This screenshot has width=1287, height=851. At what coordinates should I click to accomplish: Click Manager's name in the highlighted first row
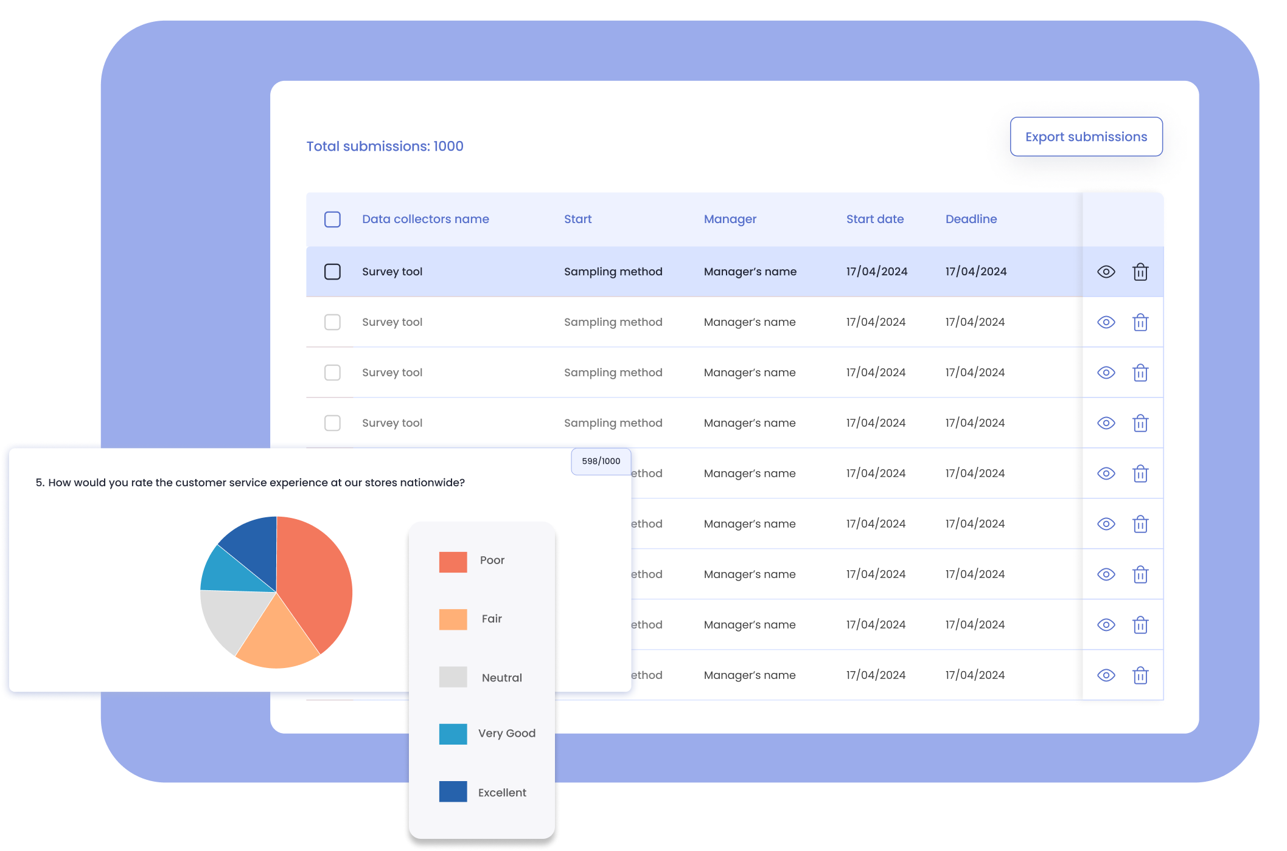click(x=750, y=272)
